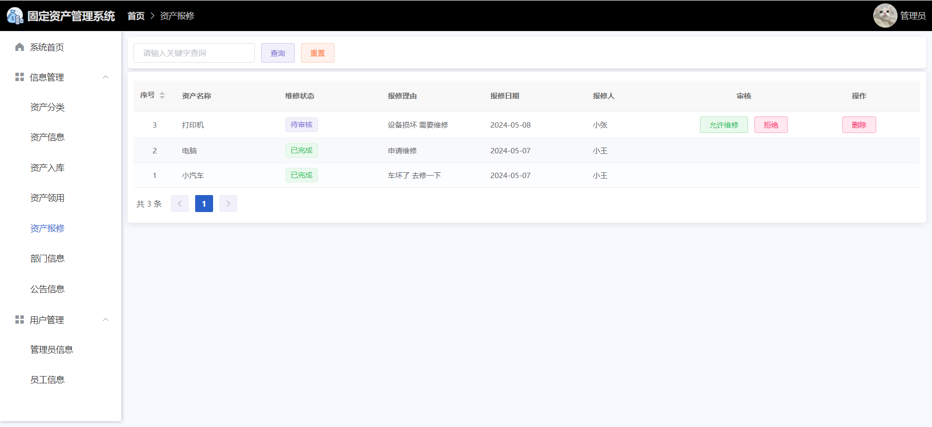
Task: Click the home icon beside 系统首页
Action: [19, 47]
